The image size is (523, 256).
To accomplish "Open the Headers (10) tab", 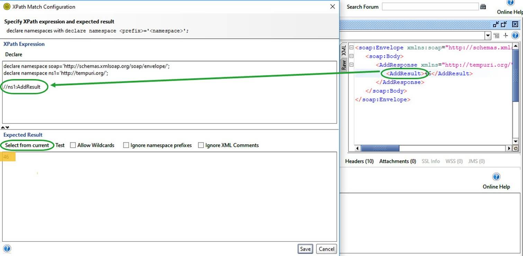I will (359, 161).
